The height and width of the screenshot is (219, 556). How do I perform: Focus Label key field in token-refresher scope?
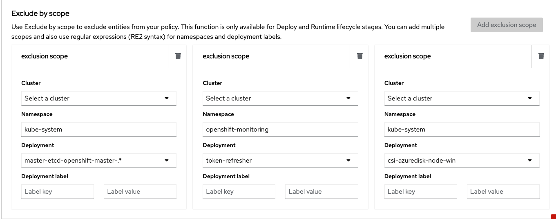tap(239, 192)
